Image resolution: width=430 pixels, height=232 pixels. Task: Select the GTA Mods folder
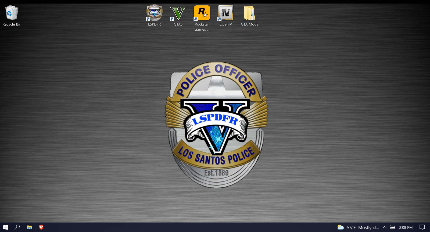pos(249,13)
